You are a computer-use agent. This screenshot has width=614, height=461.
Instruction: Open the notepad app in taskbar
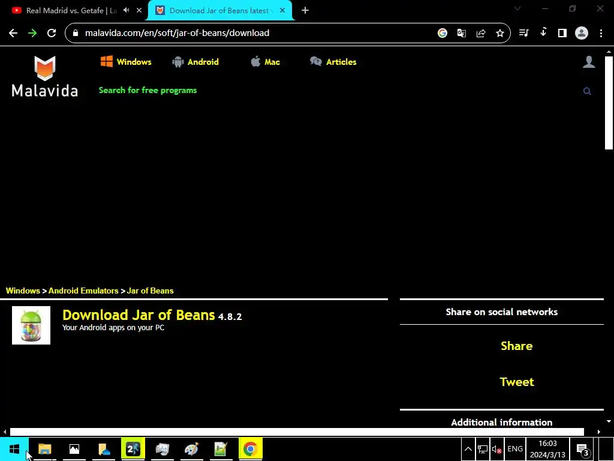click(221, 449)
